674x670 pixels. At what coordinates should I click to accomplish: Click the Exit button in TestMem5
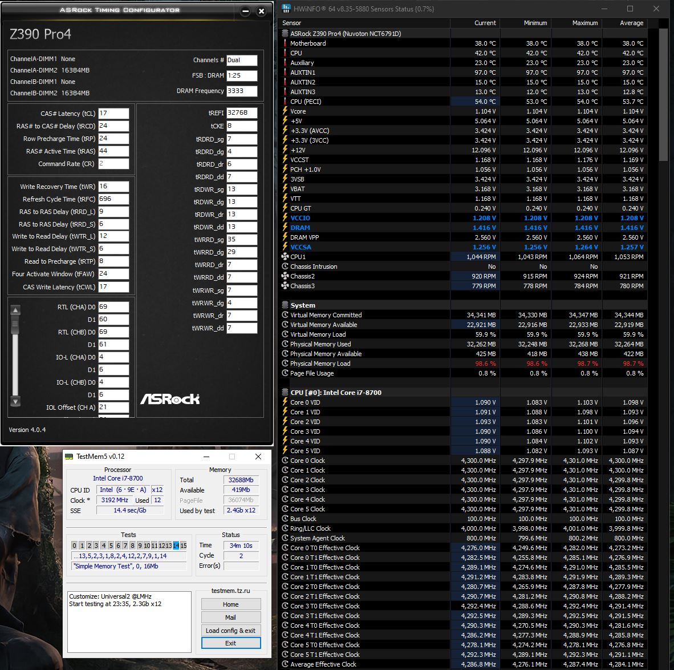point(231,643)
